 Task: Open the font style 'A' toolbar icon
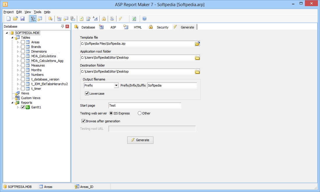click(x=95, y=19)
